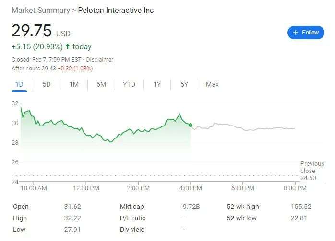This screenshot has height=241, width=335.
Task: Click the 52-wk high 155.52 value
Action: [301, 207]
